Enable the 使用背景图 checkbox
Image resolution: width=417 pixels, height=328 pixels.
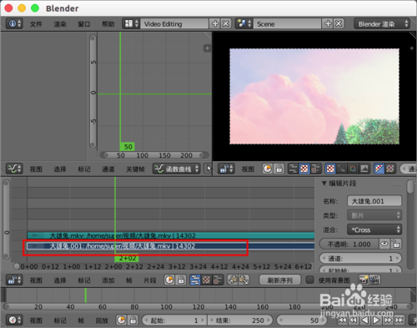310,280
